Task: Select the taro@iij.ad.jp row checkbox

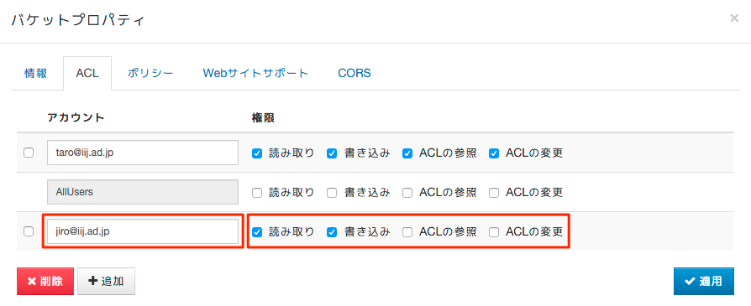Action: 29,153
